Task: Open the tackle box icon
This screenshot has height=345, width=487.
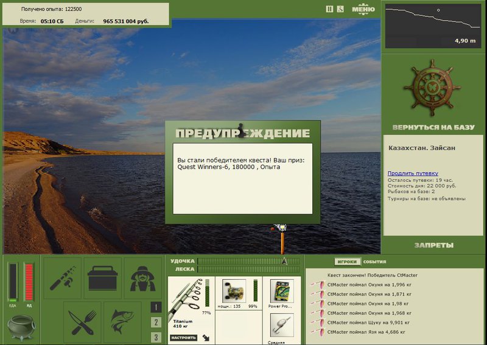Action: (x=102, y=278)
